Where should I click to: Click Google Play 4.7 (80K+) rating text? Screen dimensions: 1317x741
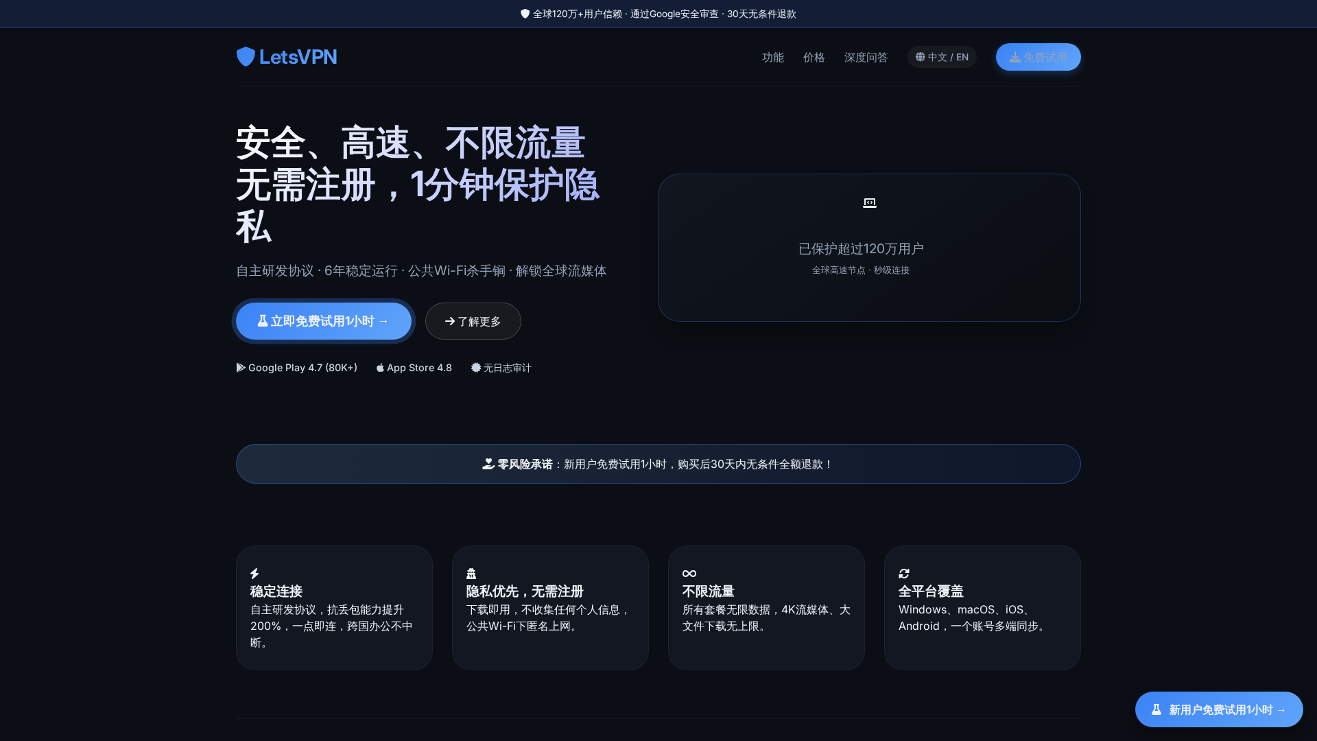pos(302,368)
